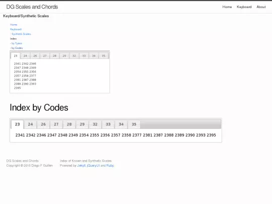Open bold code 2341 in the large panel
Screen dimensions: 272x204
(20, 135)
